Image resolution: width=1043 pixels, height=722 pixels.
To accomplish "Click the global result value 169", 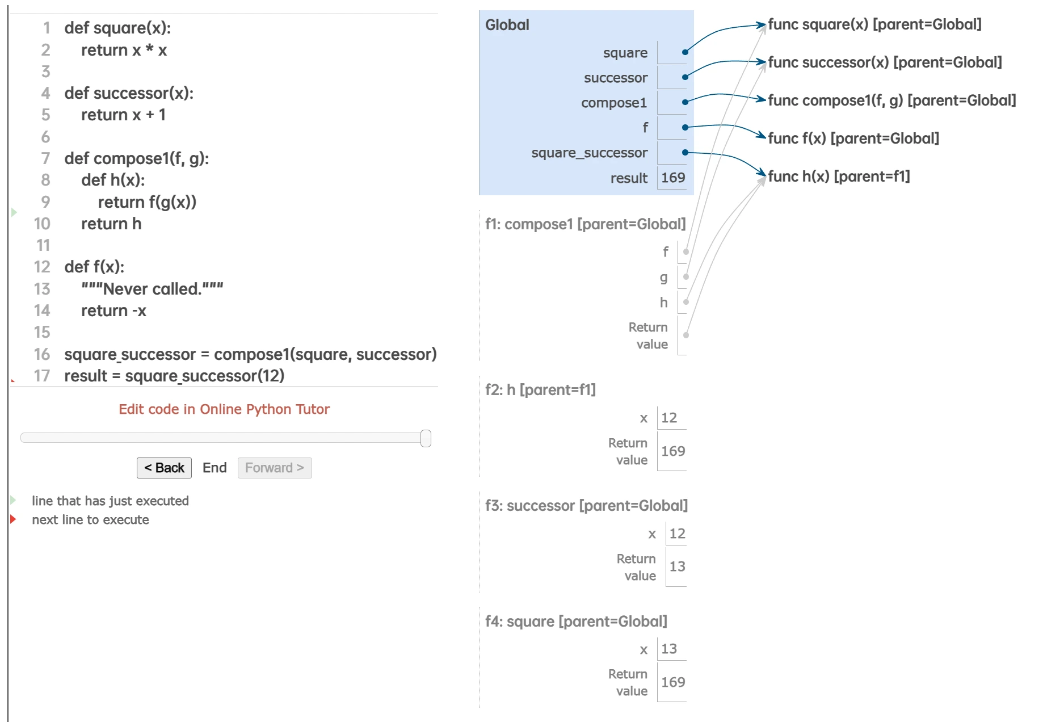I will coord(673,178).
